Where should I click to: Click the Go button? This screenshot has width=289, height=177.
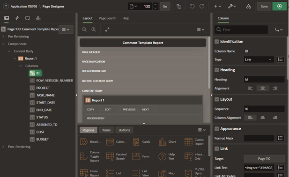pyautogui.click(x=165, y=7)
